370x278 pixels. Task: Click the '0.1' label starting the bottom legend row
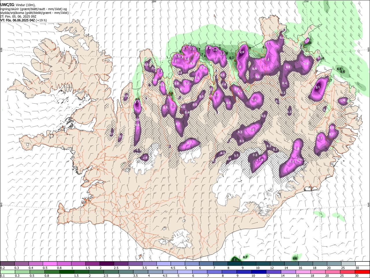[3, 276]
